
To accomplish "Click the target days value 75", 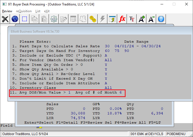I will [117, 51].
